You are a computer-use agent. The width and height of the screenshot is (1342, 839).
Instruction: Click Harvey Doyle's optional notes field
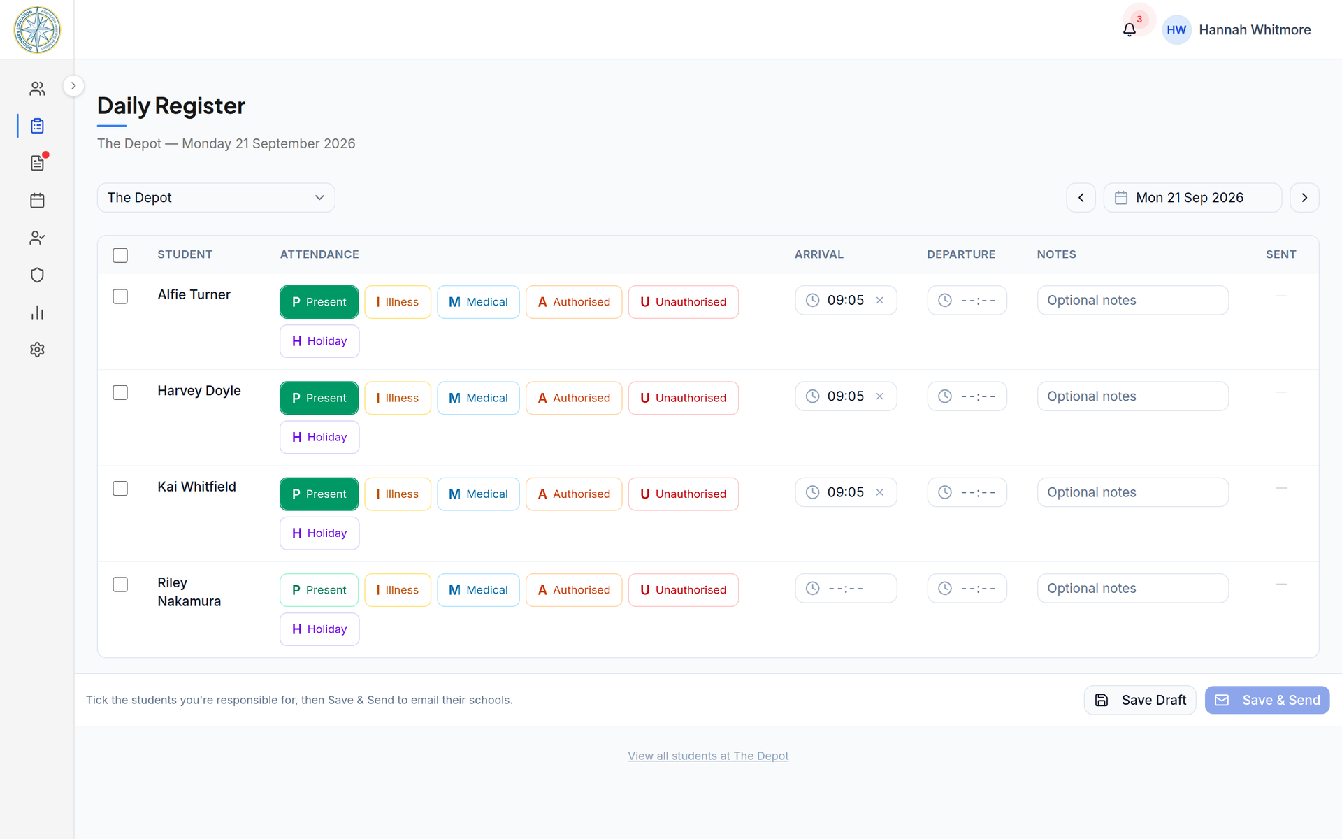[x=1132, y=396]
